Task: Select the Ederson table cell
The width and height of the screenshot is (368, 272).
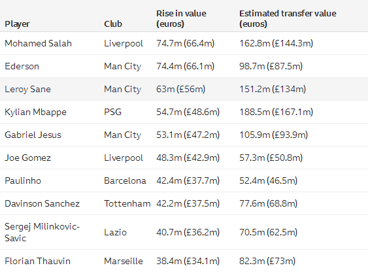Action: tap(22, 67)
